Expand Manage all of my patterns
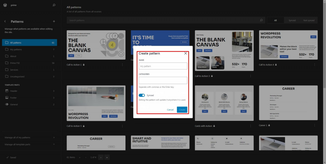Viewport: 326px width, 164px height. 30,137
